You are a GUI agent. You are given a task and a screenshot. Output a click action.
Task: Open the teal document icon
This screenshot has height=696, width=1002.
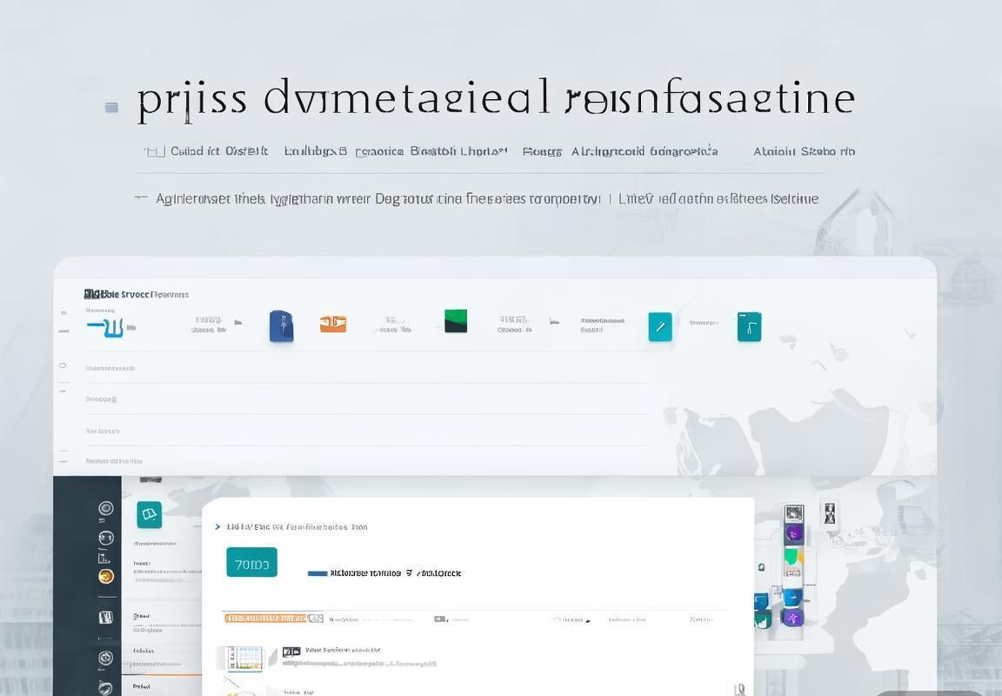click(x=749, y=326)
